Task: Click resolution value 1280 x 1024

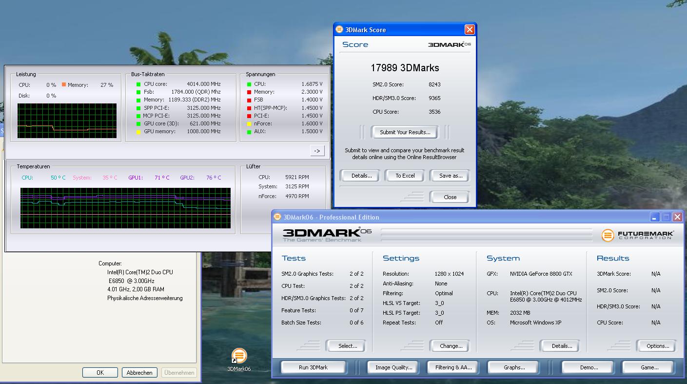Action: click(449, 274)
